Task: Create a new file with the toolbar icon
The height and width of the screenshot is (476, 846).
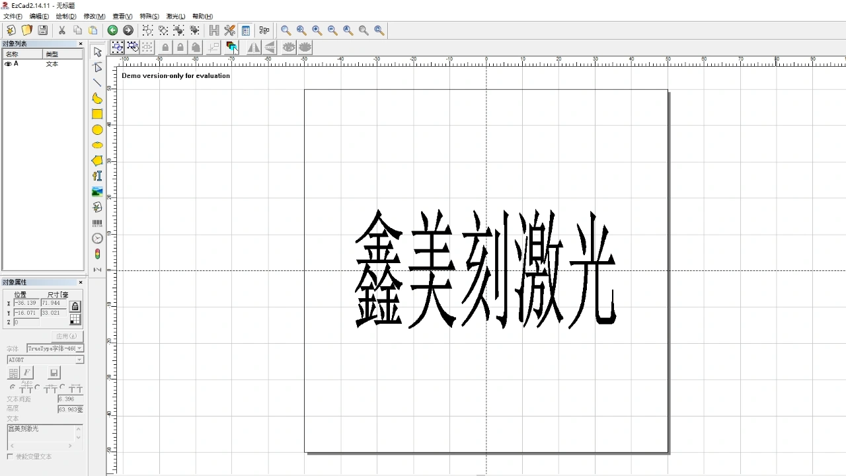Action: pyautogui.click(x=11, y=30)
